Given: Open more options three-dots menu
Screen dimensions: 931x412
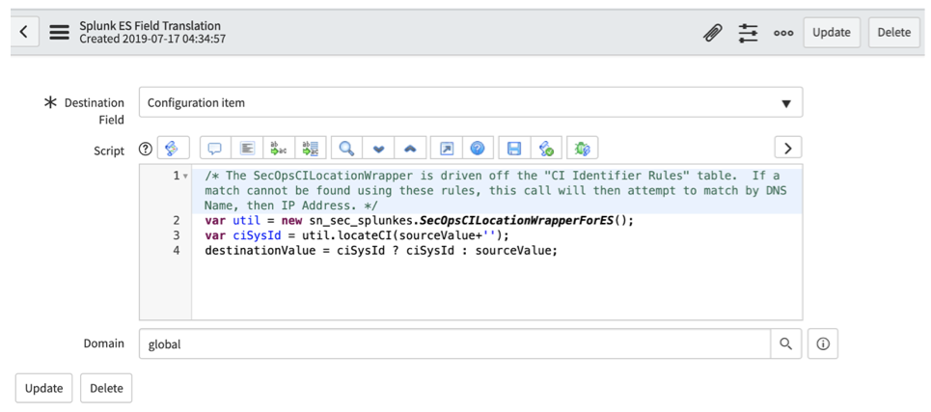Looking at the screenshot, I should click(783, 33).
